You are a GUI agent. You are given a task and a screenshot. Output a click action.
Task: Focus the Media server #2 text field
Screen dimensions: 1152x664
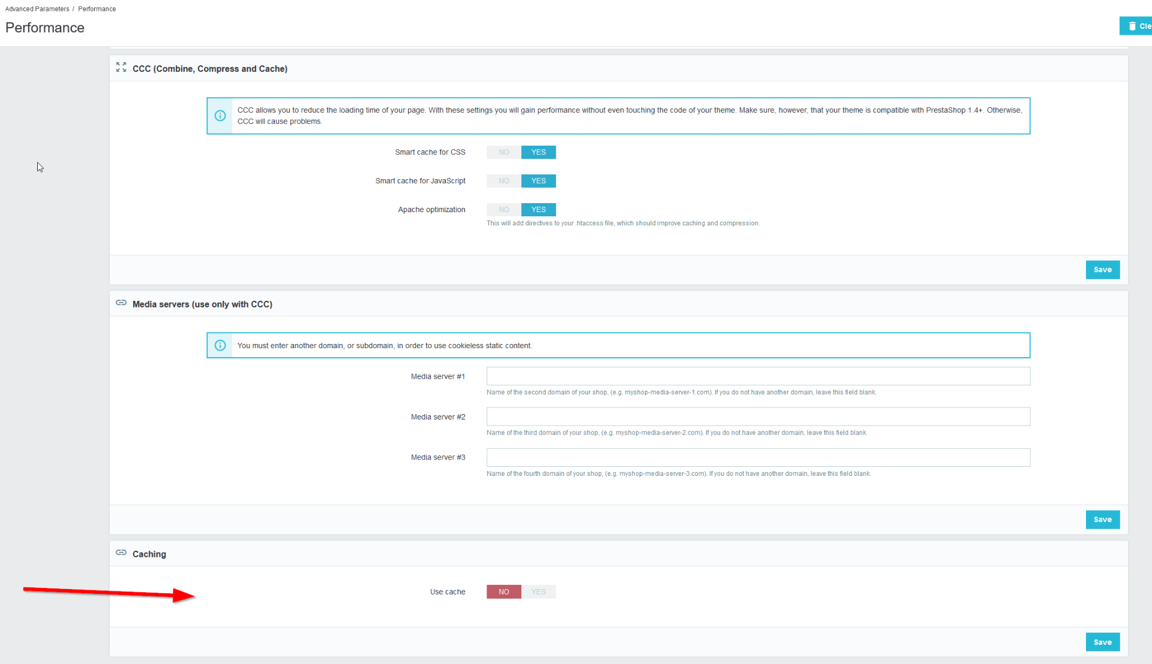click(758, 417)
